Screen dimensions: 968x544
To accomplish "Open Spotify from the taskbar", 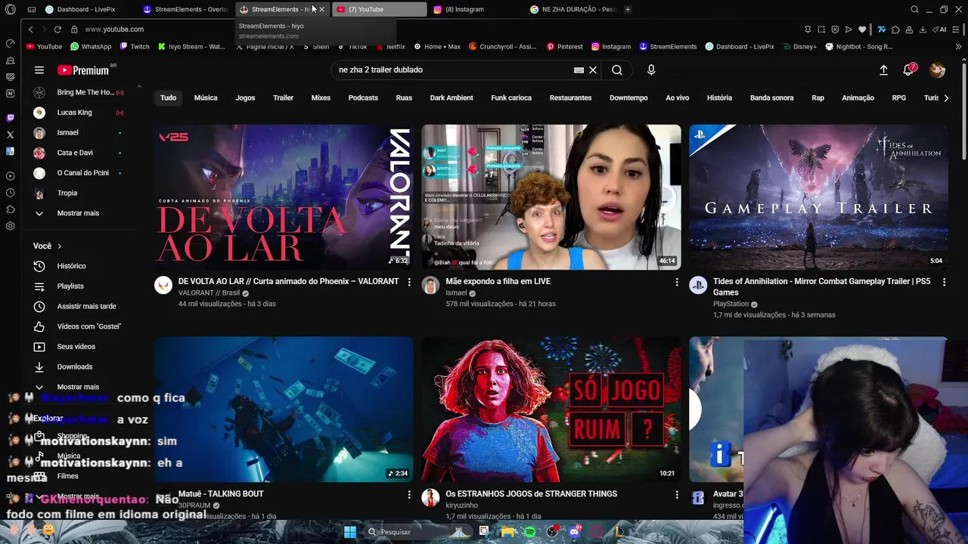I will (530, 532).
